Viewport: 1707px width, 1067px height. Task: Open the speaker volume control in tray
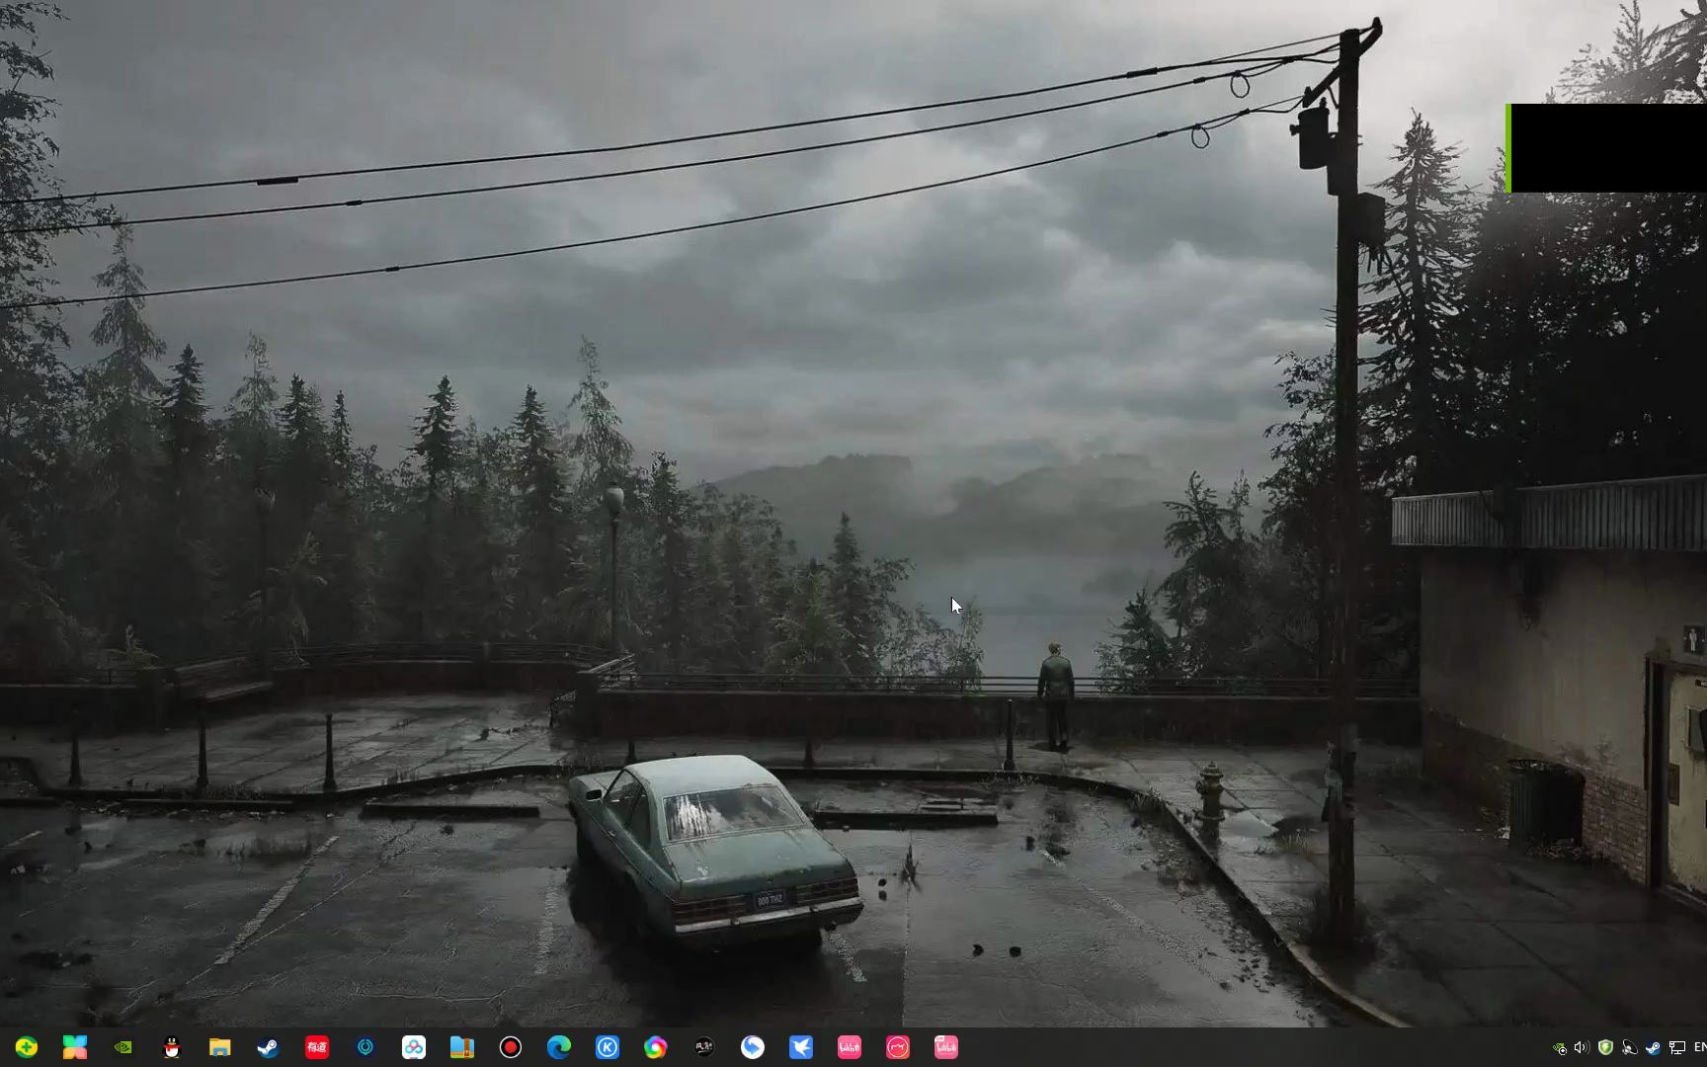click(x=1582, y=1048)
